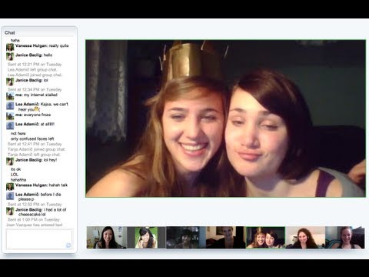Select the sixth participant thumbnail in filmstrip
This screenshot has height=277, width=369.
click(x=305, y=237)
